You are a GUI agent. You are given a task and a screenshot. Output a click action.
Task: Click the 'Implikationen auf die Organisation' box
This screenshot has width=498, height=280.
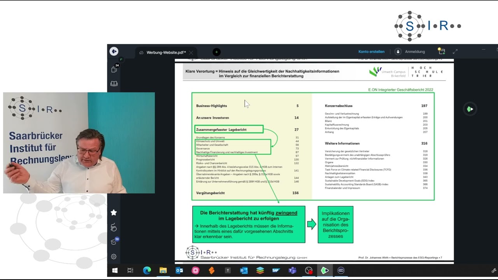pos(335,224)
